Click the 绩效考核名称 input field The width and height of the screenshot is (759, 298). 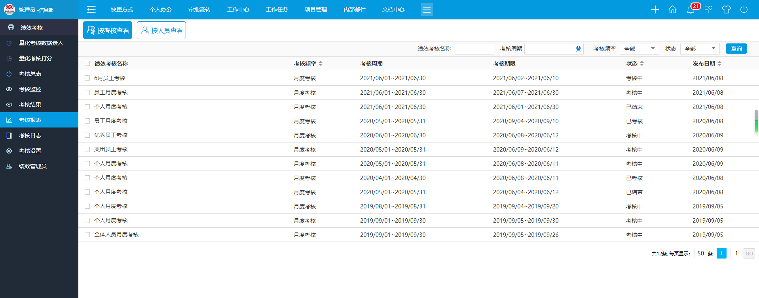474,49
